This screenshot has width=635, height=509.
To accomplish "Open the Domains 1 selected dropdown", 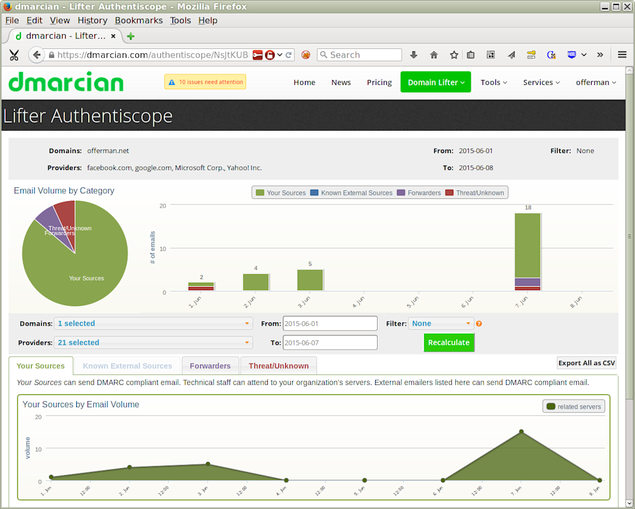I will click(x=153, y=324).
